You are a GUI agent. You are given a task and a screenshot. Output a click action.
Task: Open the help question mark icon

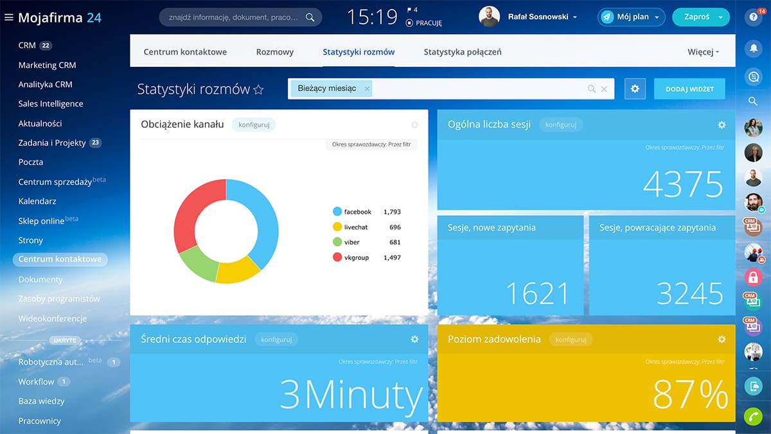tap(753, 18)
